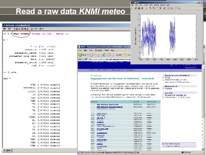
Task: Click the Home icon in Internet Explorer
Action: (x=108, y=55)
